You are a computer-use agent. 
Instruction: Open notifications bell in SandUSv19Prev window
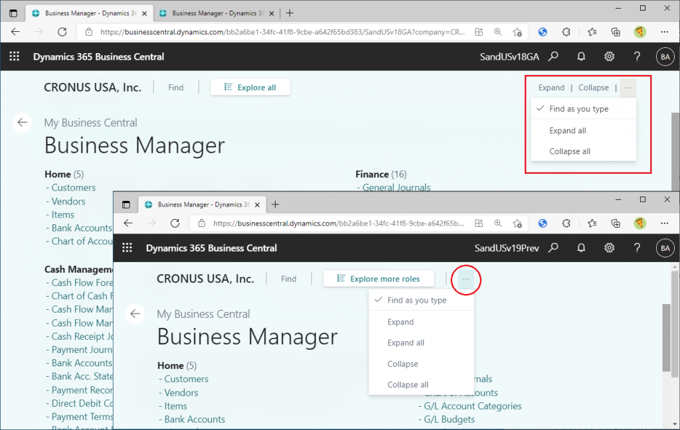pyautogui.click(x=581, y=248)
